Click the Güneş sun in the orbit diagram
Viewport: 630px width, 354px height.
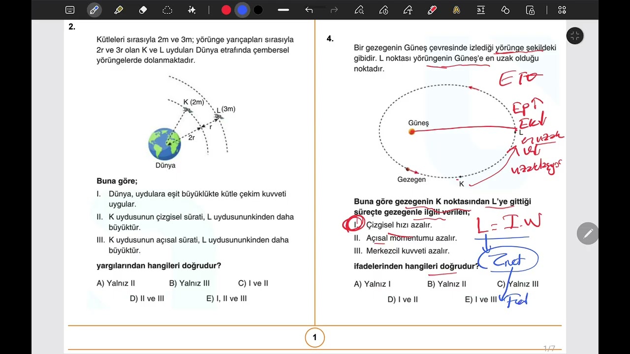coord(411,131)
